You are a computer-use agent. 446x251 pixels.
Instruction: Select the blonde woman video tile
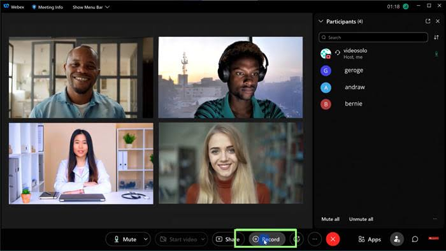point(231,164)
